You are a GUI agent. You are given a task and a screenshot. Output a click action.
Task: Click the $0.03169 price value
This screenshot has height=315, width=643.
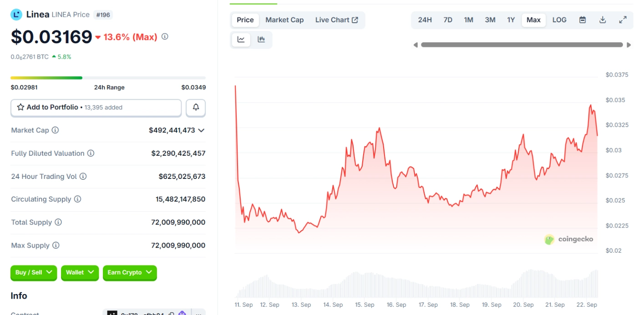(51, 37)
